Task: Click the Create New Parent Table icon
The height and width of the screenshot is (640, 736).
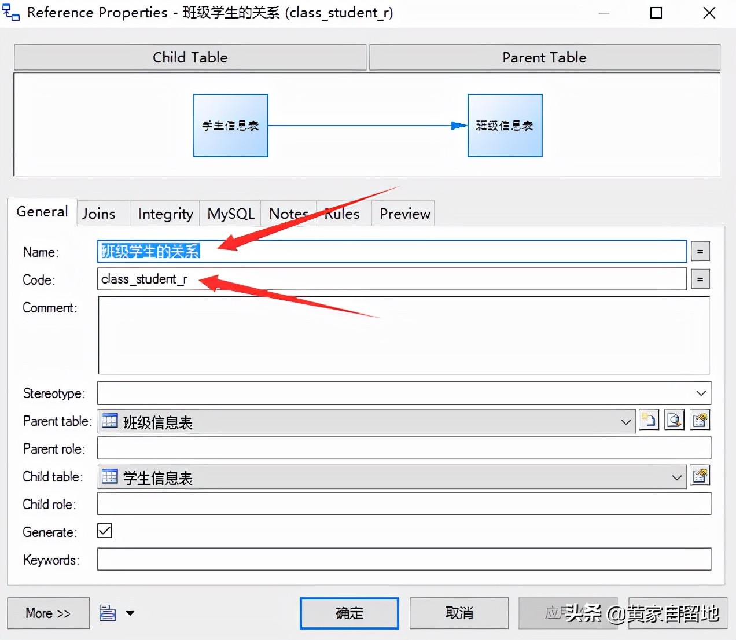Action: click(649, 421)
